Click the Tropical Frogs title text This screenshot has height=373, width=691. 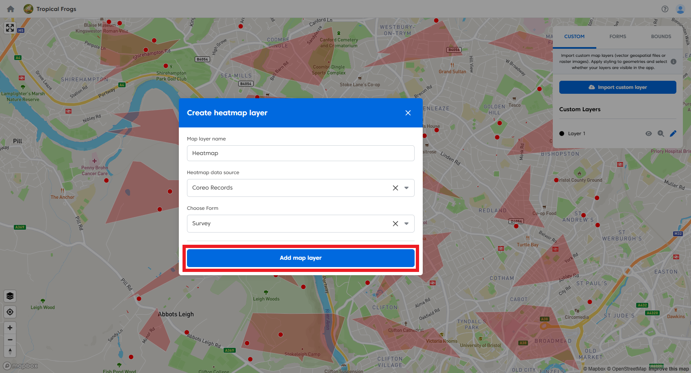56,9
